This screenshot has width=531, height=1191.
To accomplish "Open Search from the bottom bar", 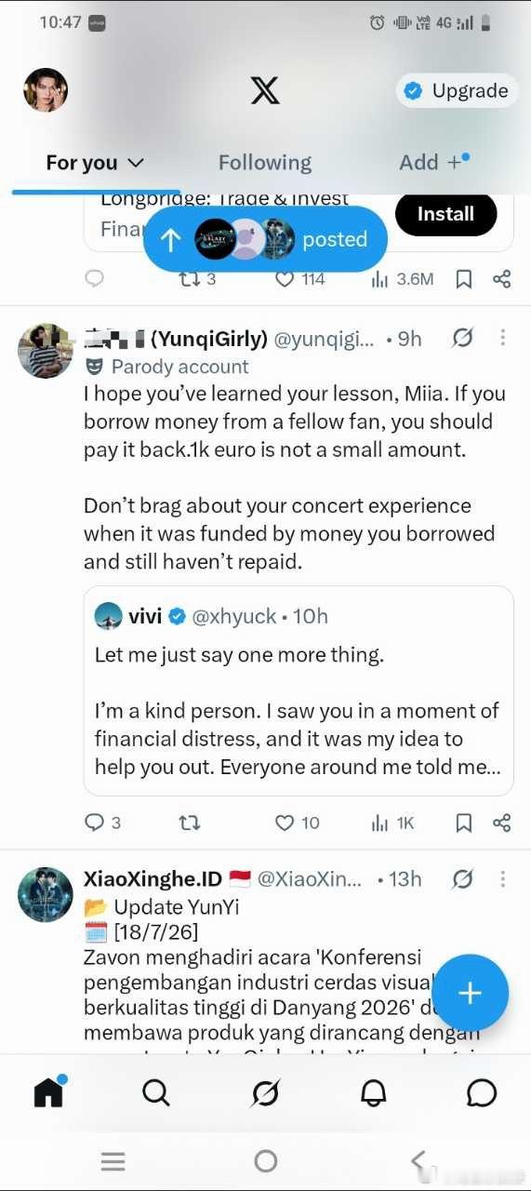I will click(156, 1092).
